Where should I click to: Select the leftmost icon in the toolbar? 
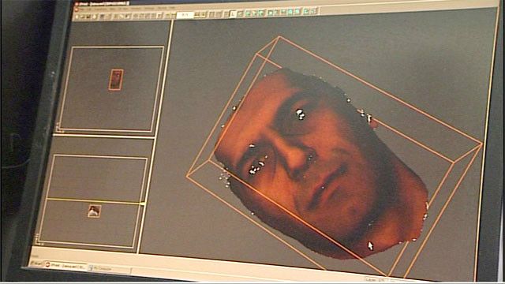77,17
